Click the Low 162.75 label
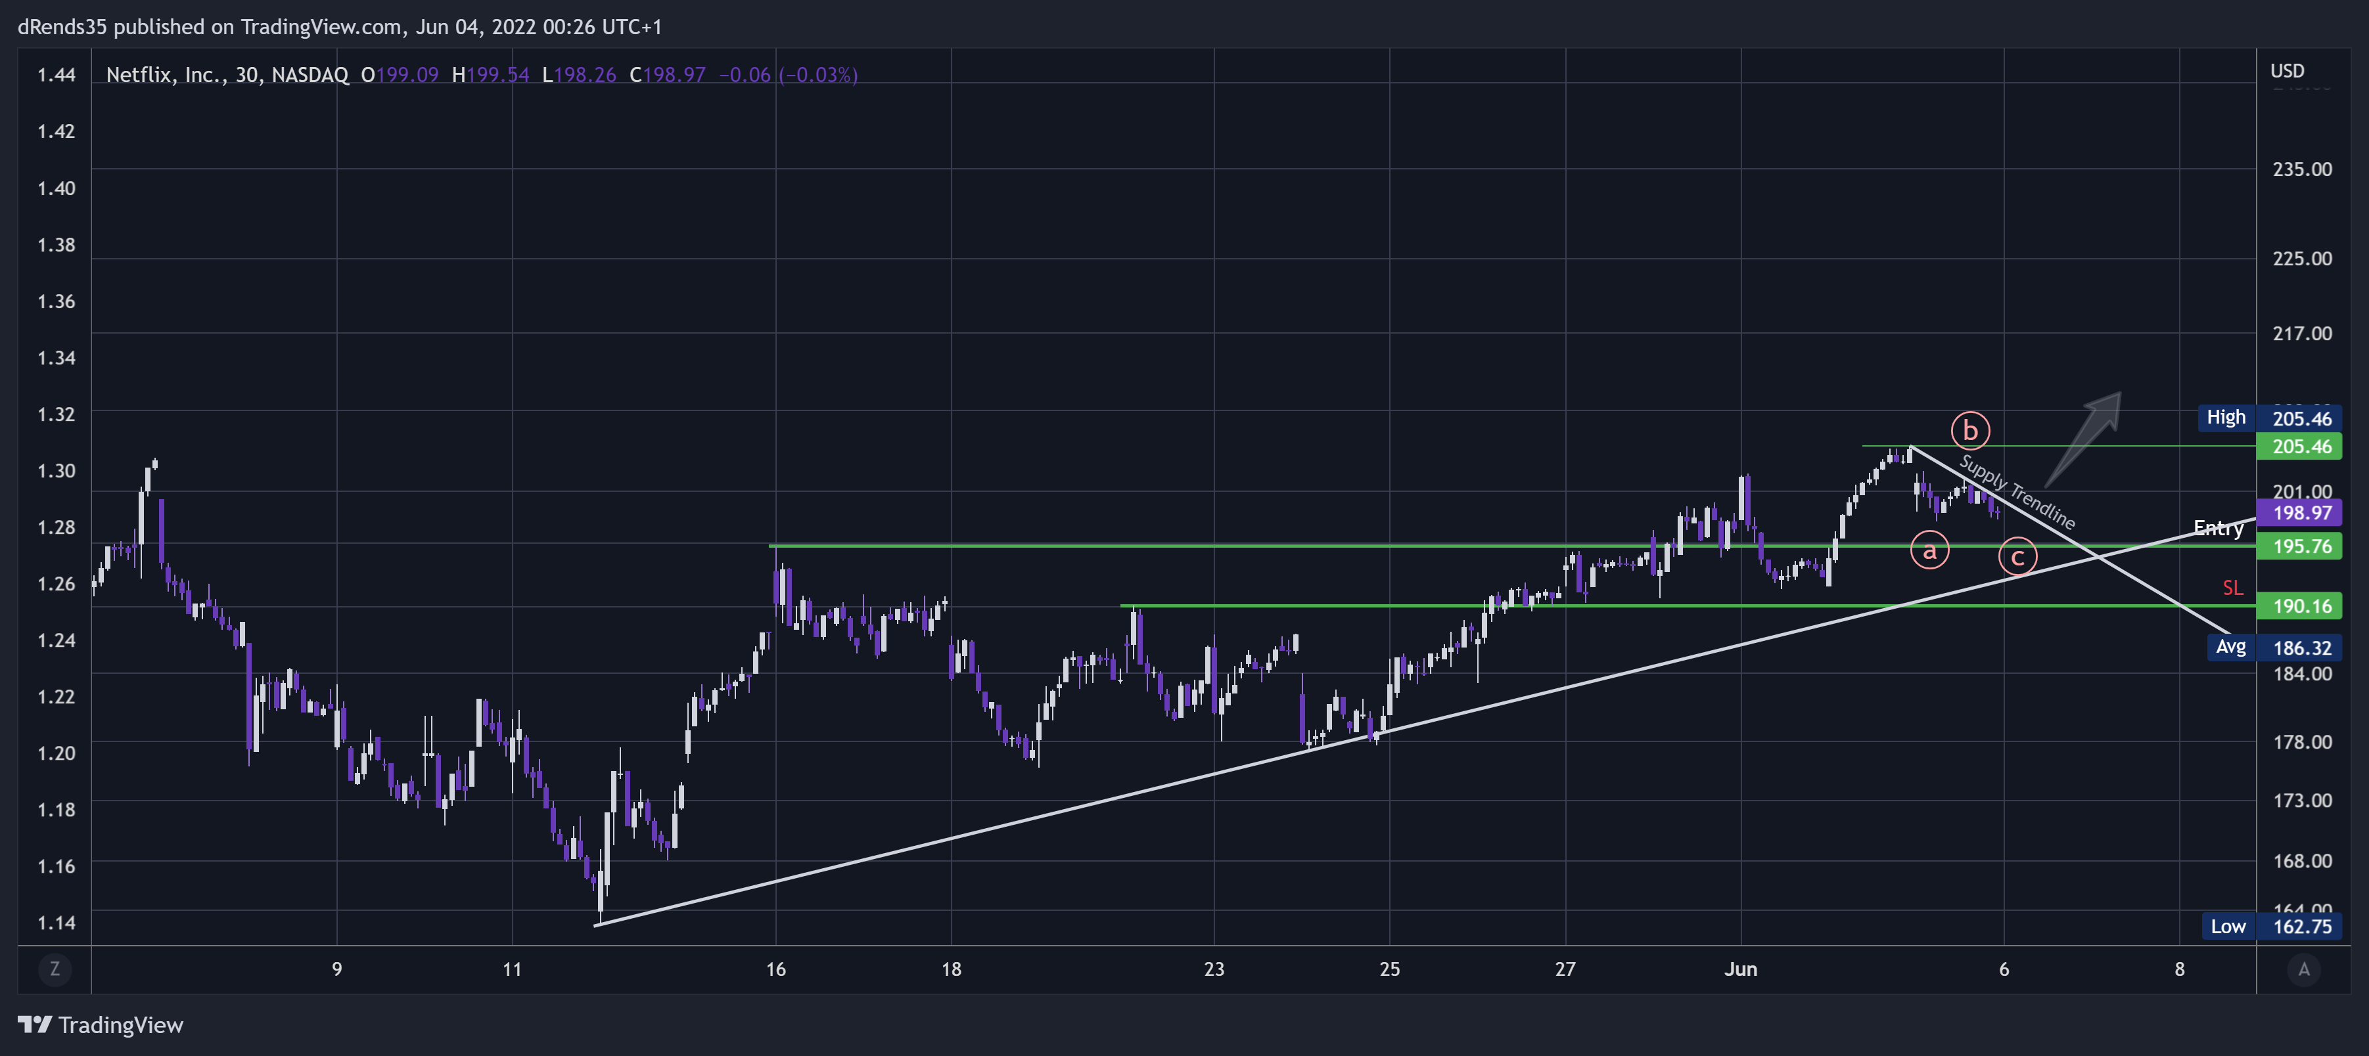This screenshot has height=1056, width=2369. pos(2270,927)
